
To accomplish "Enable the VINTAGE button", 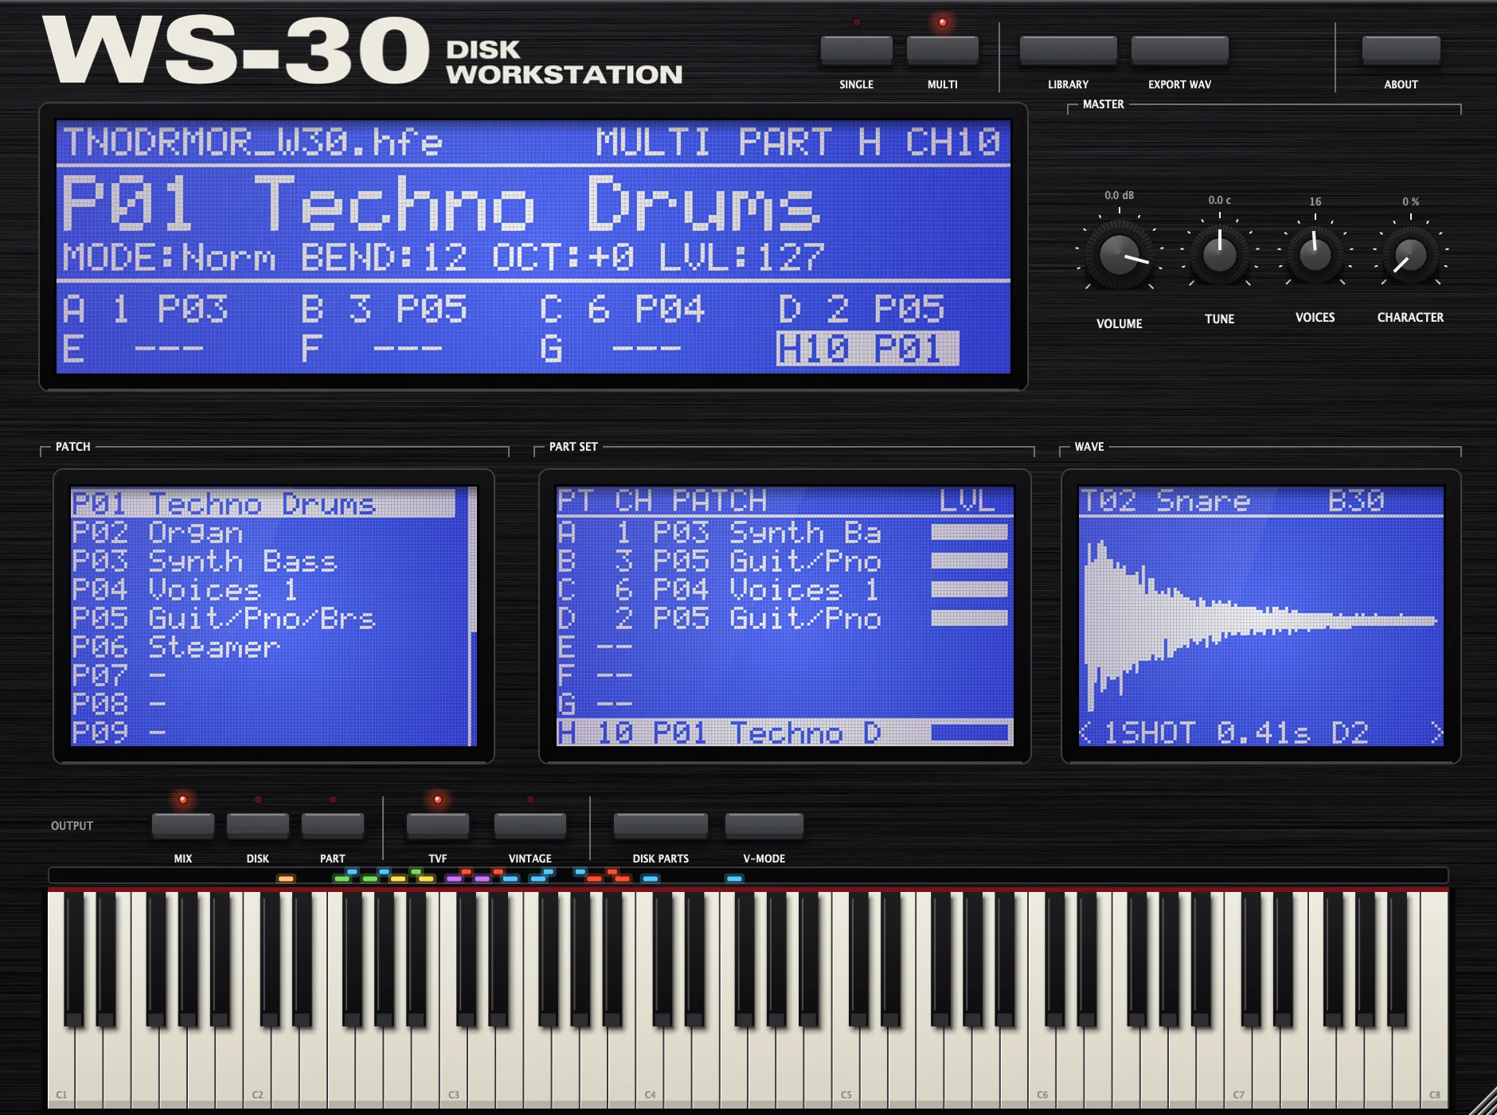I will coord(530,826).
